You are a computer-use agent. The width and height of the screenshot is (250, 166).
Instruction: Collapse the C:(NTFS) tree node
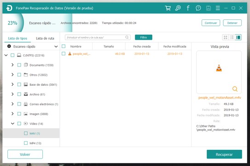(x=6, y=55)
